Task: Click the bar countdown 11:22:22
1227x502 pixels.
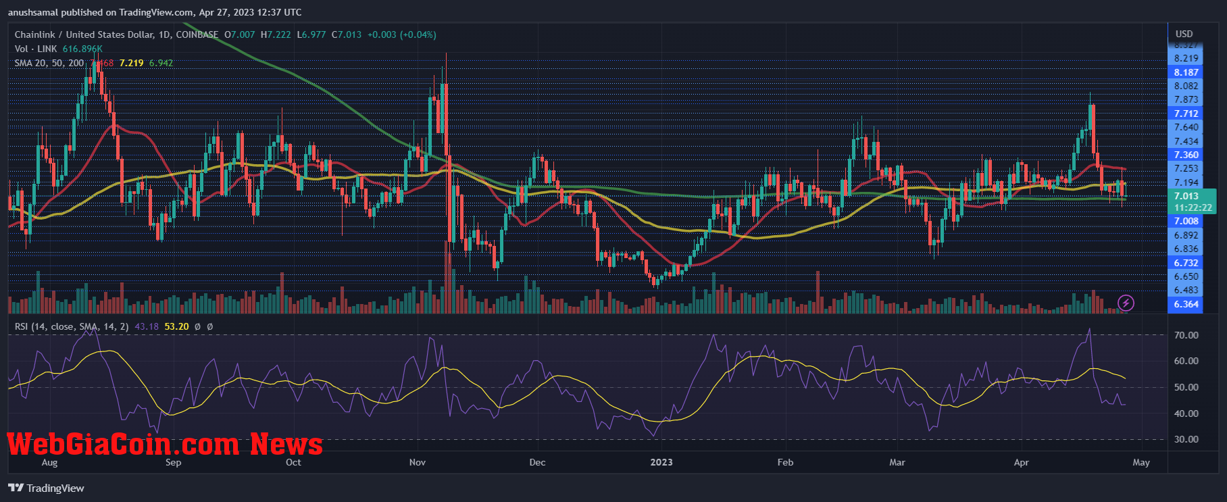Action: pos(1193,207)
